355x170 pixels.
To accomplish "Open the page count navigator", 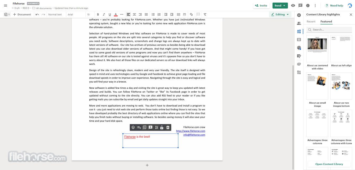I will click(7, 15).
